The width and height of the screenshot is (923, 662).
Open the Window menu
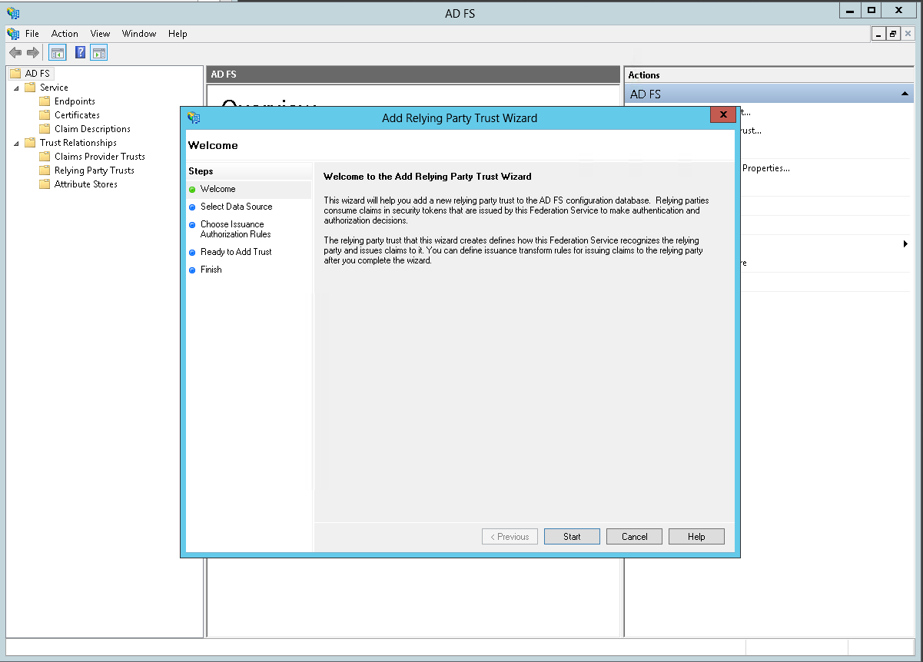(x=138, y=34)
